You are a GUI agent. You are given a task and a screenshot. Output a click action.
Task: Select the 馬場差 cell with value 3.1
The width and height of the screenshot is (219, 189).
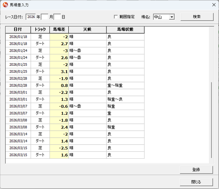pyautogui.click(x=59, y=71)
